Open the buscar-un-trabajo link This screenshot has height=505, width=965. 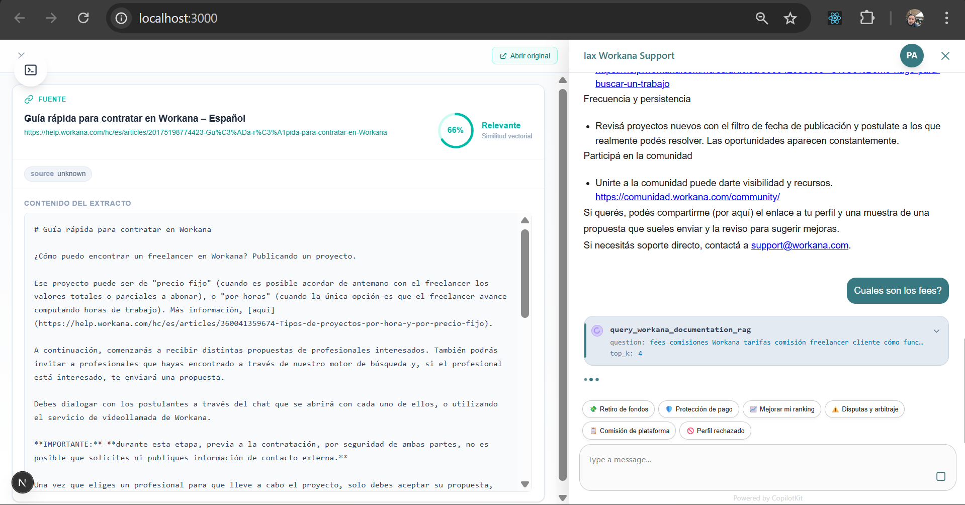coord(632,84)
